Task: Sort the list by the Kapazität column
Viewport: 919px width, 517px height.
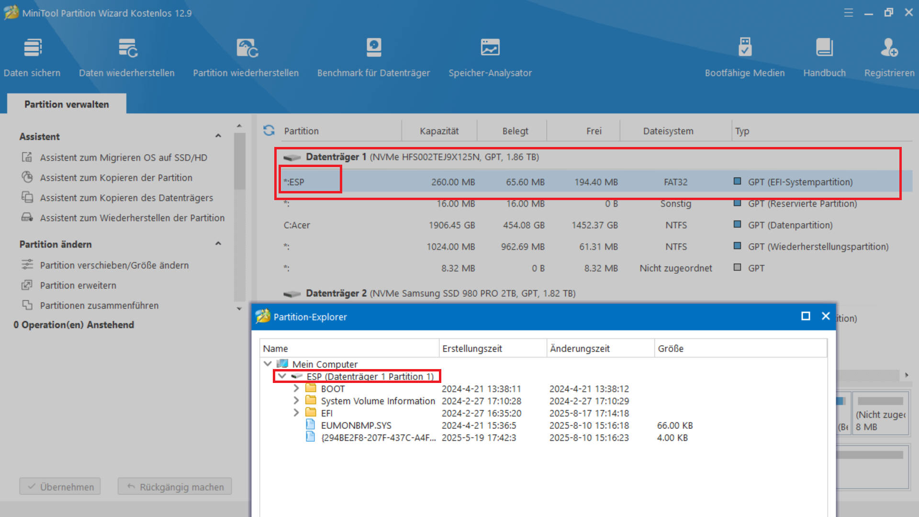Action: pos(439,131)
